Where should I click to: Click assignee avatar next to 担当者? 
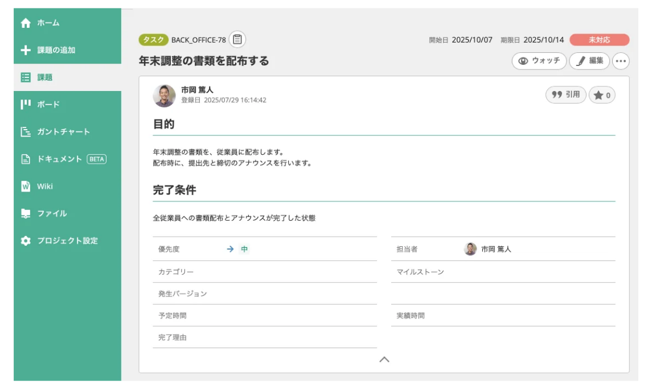[x=470, y=249]
